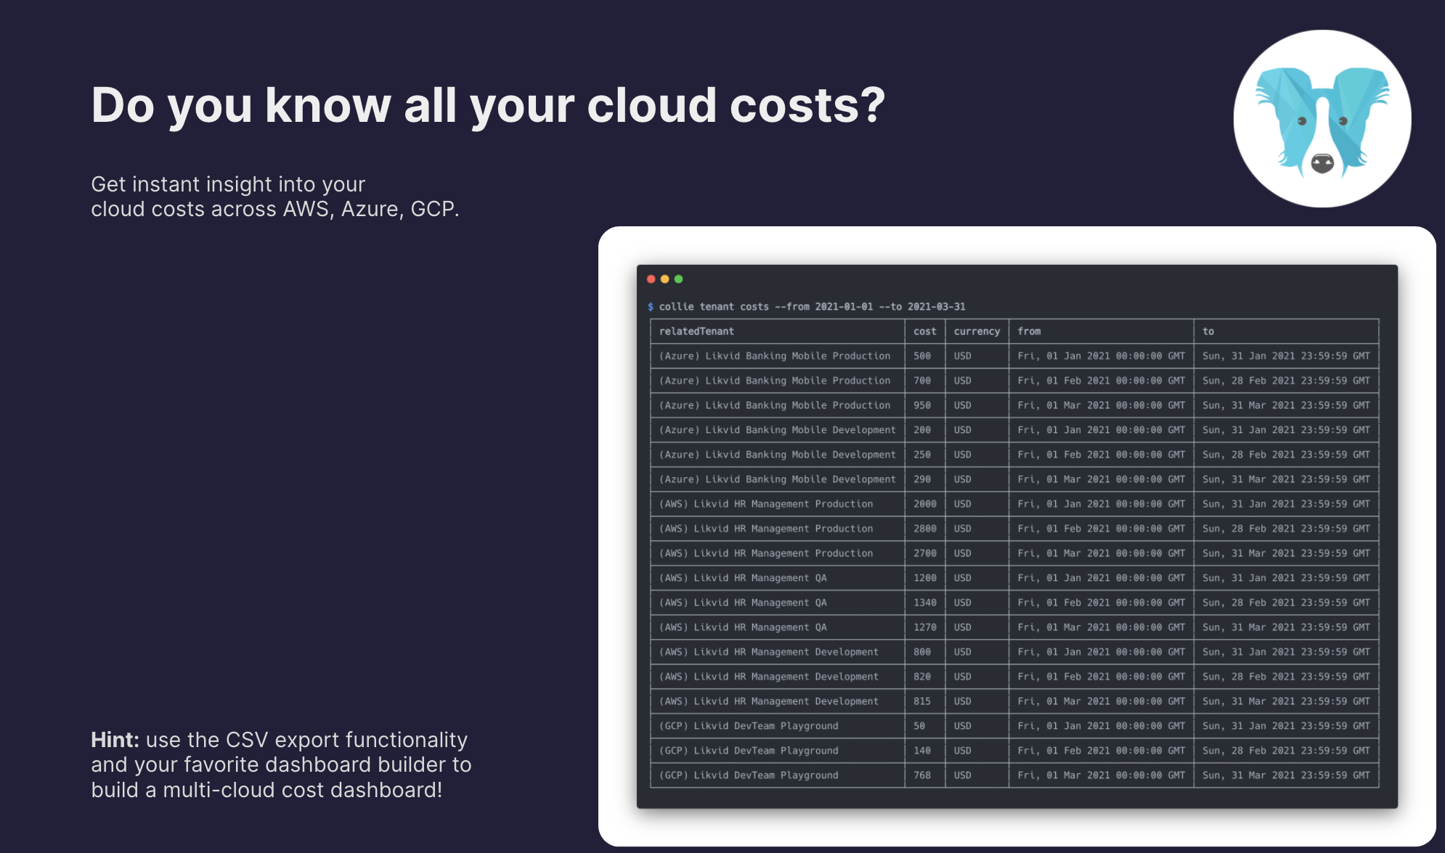This screenshot has width=1445, height=853.
Task: Click first Azure Banking Mobile Production row
Action: pos(774,356)
